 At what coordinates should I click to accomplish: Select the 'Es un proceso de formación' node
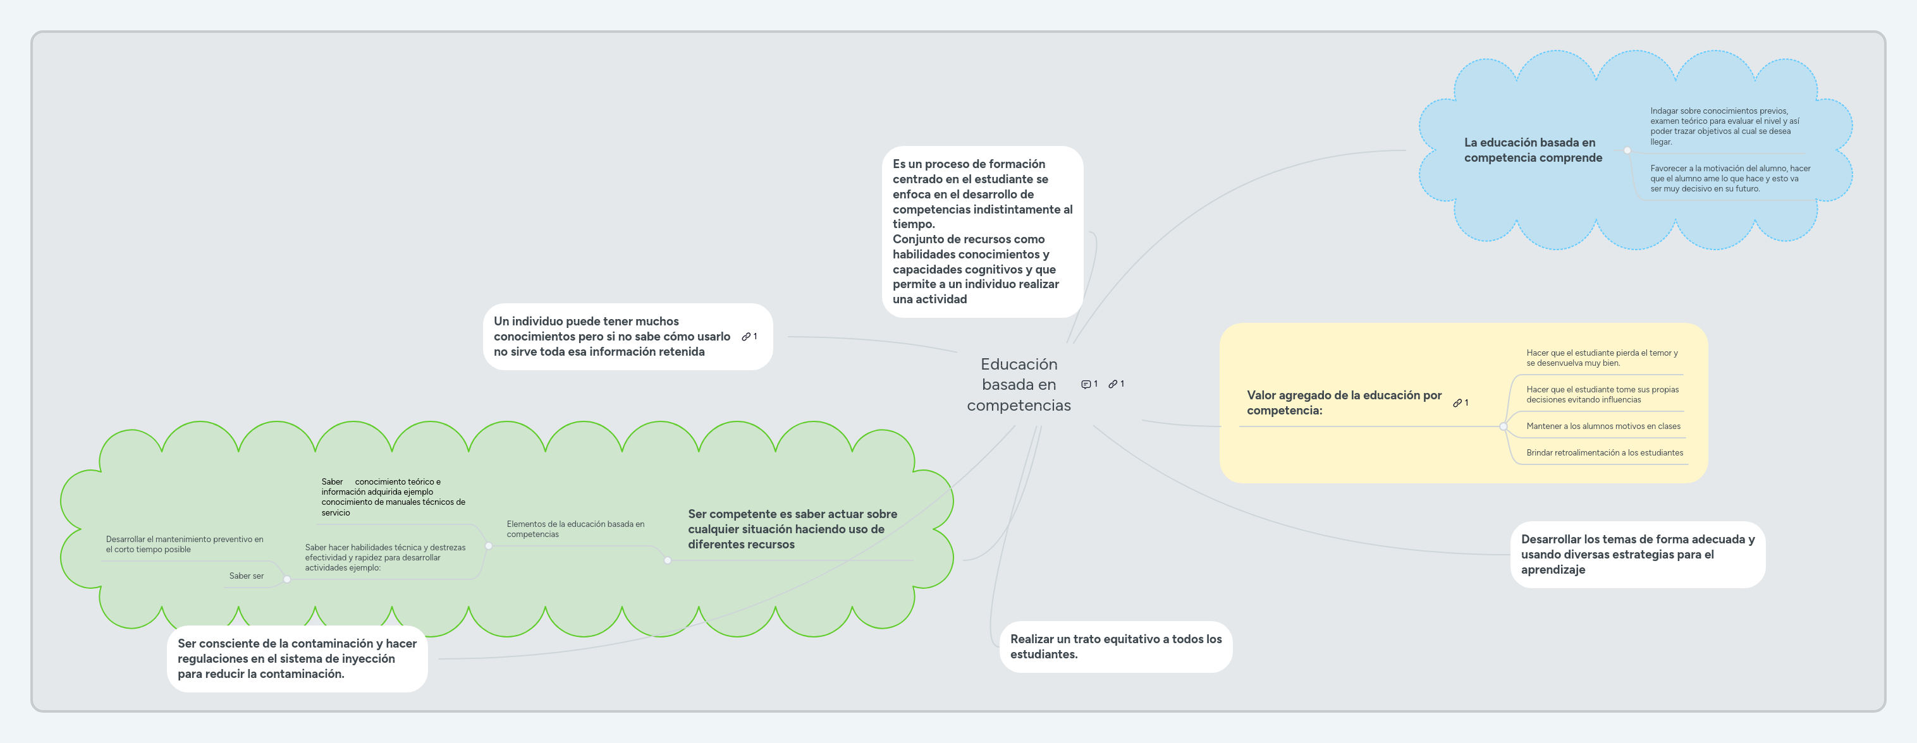pyautogui.click(x=983, y=231)
